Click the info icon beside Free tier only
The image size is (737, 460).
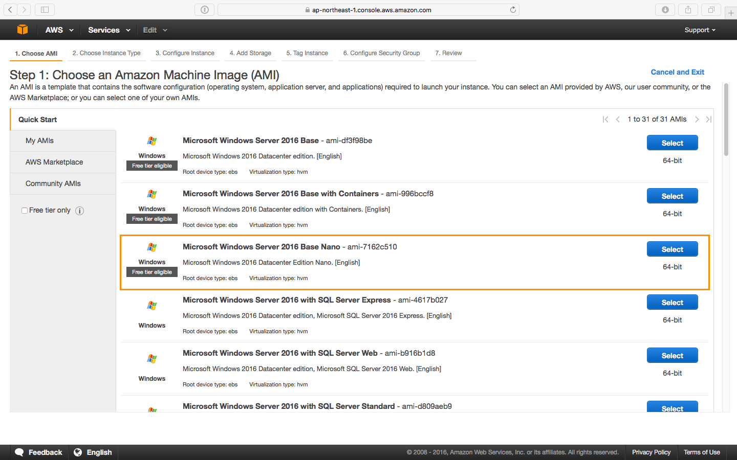[79, 211]
